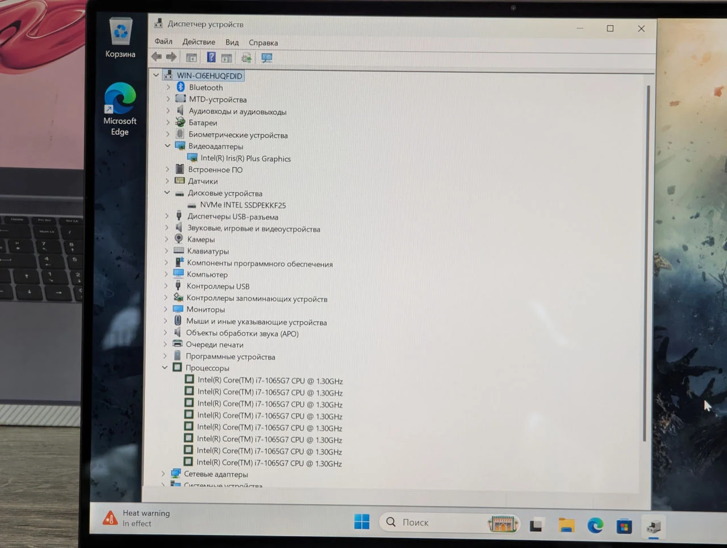Launch Microsoft Store from the taskbar
Viewport: 727px width, 548px height.
624,526
